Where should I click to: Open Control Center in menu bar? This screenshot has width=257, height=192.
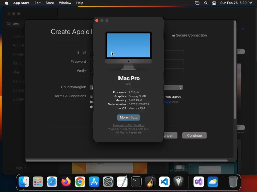[214, 3]
